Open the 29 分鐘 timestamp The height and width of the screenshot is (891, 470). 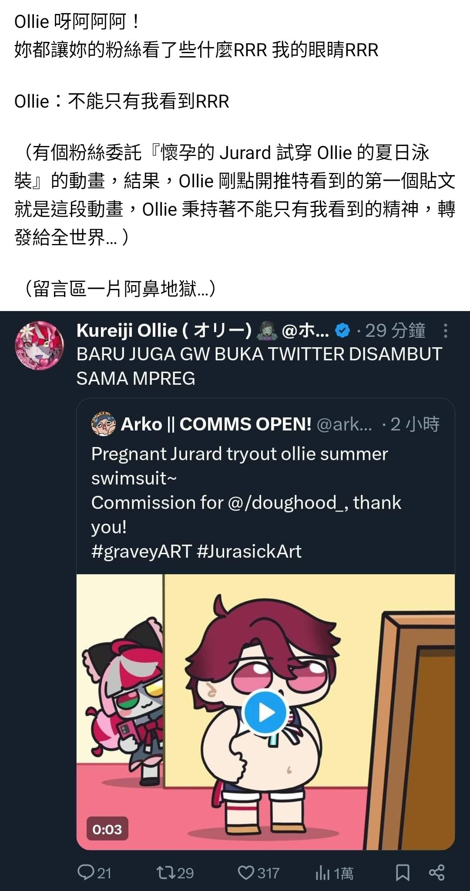point(395,331)
